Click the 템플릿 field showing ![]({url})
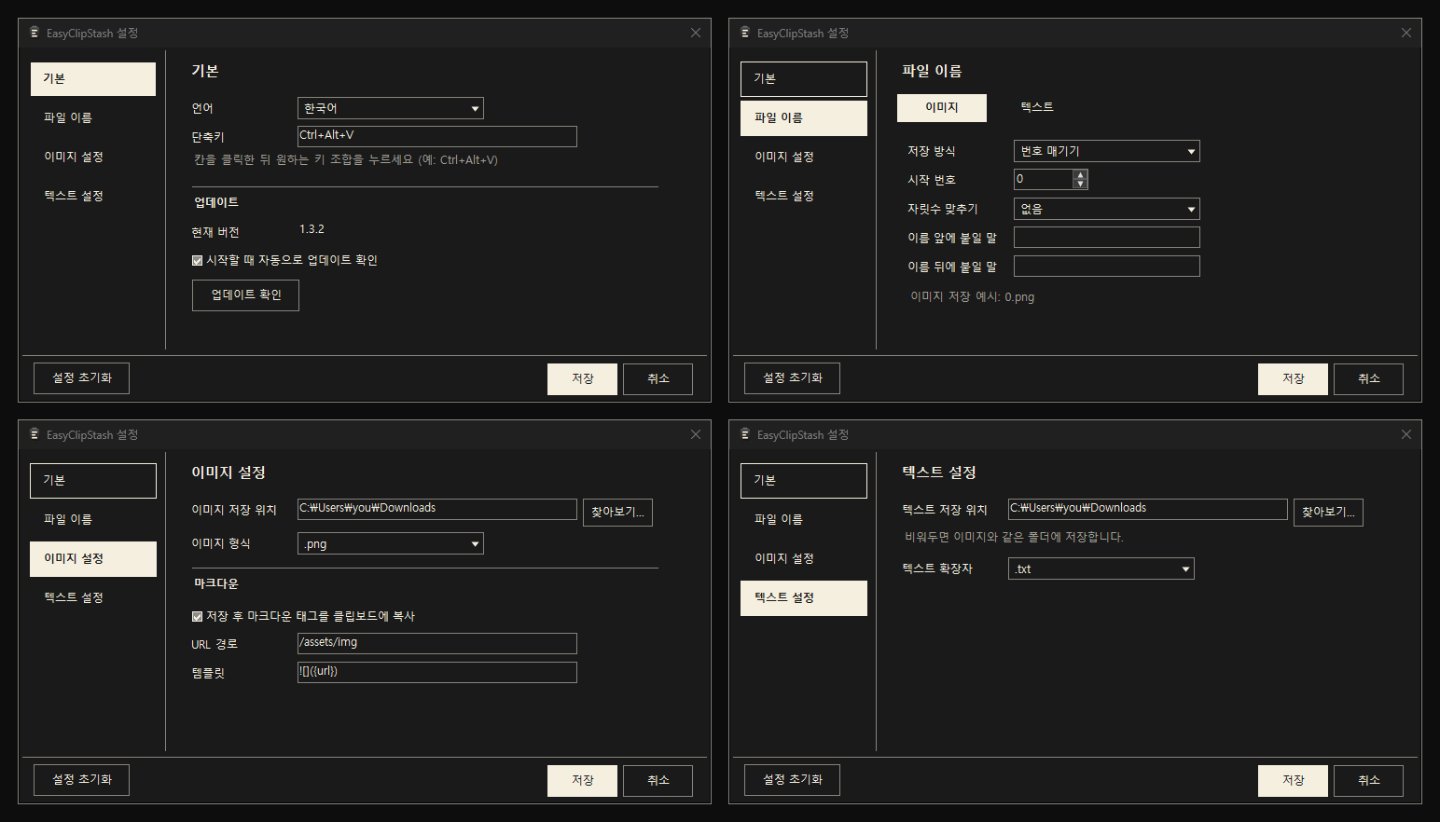Screen dimensions: 1440x822 pos(437,672)
